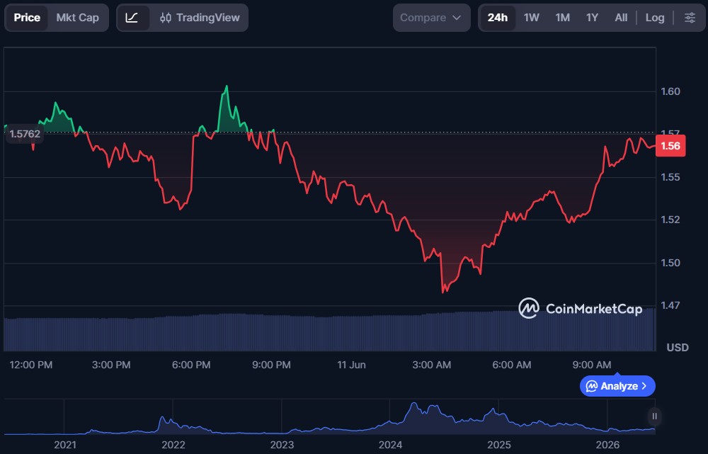Select the 1W time range
708x454 pixels.
[532, 18]
